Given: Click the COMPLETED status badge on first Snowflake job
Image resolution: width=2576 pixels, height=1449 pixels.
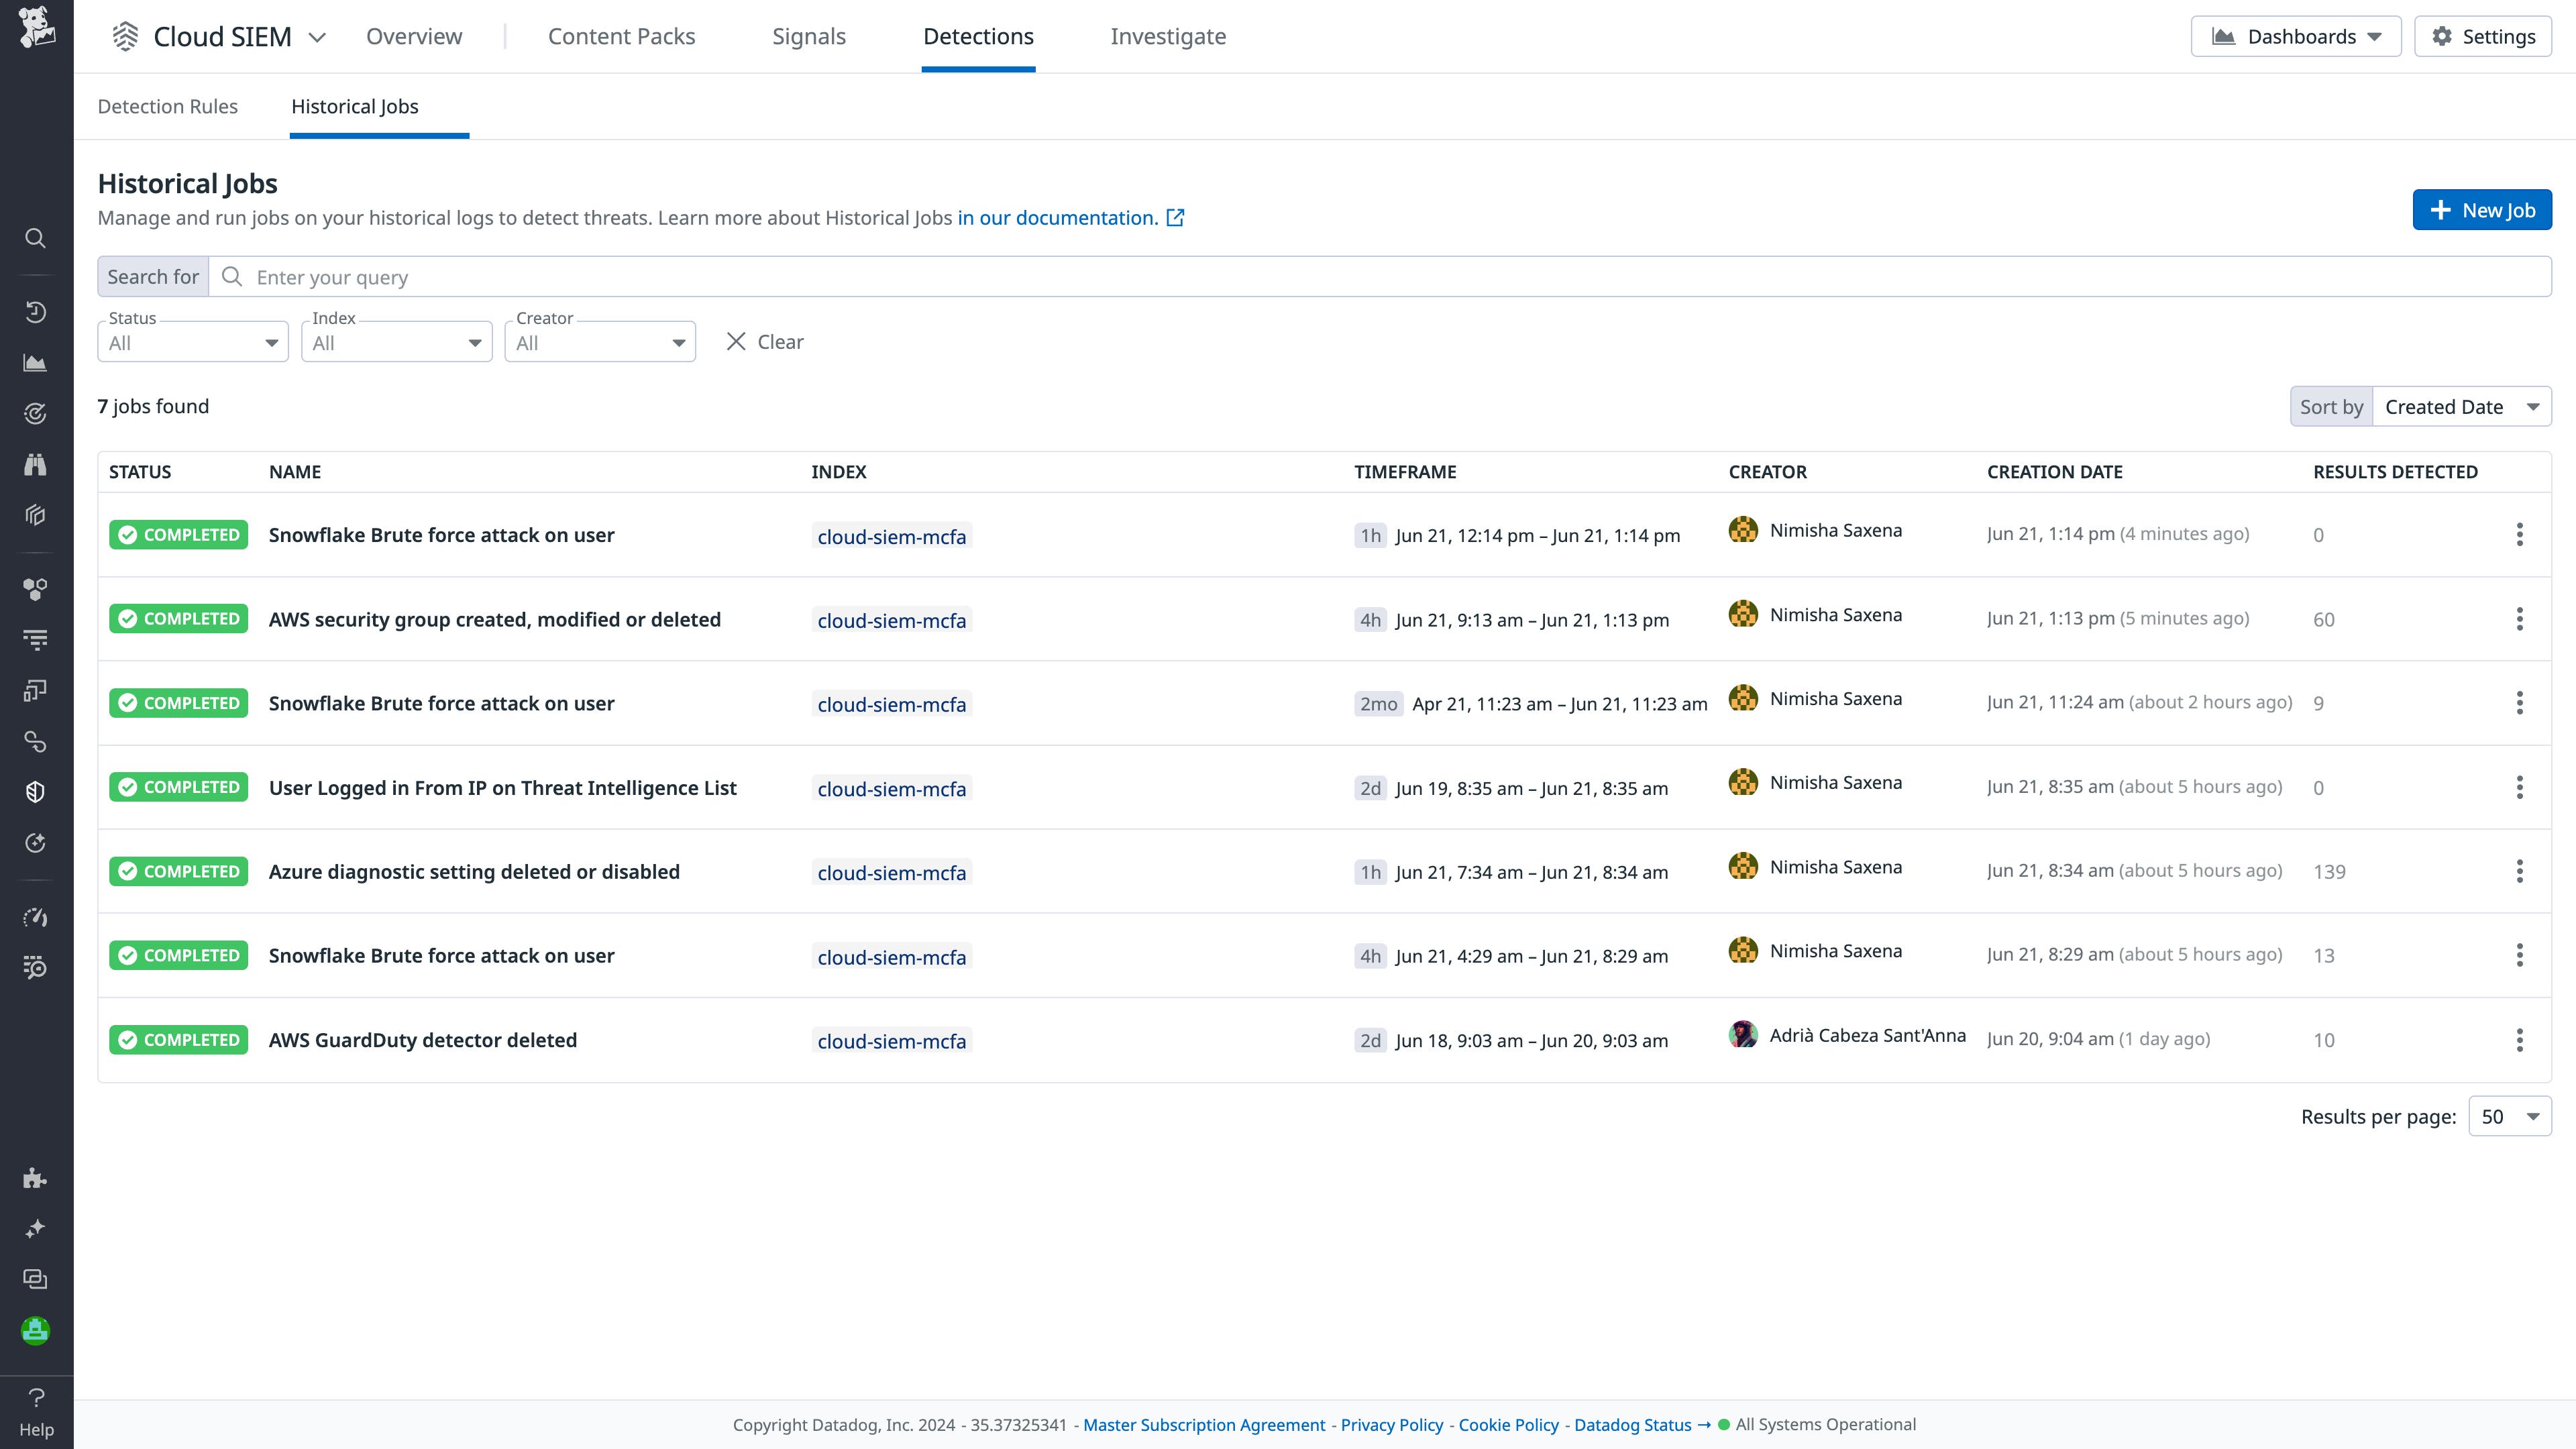Looking at the screenshot, I should 178,534.
